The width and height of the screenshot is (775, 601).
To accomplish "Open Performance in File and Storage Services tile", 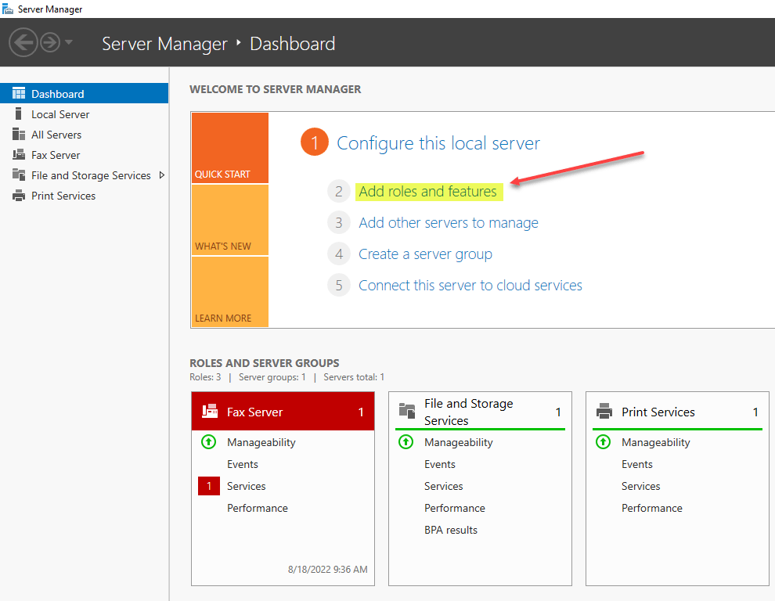I will point(454,508).
